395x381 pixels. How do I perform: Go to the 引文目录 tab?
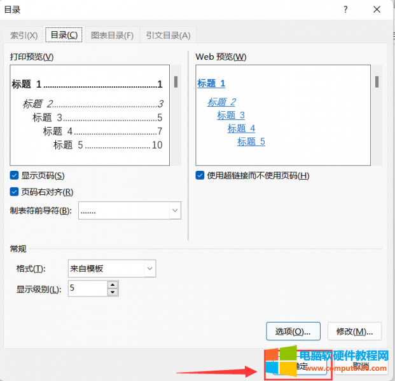click(168, 36)
